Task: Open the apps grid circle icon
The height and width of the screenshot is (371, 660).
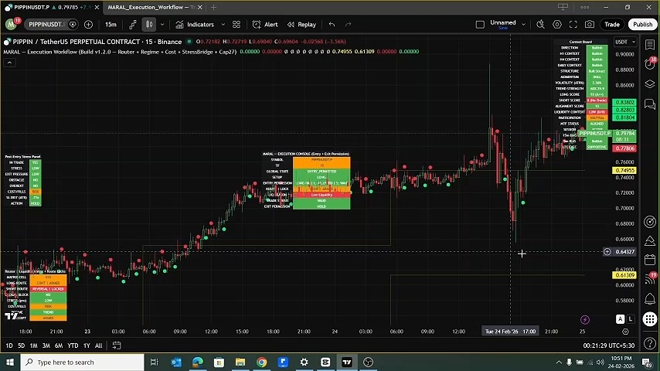Action: pos(650,318)
